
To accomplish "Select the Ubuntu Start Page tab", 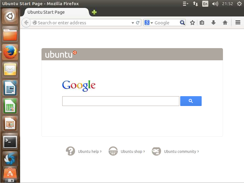I will click(56, 12).
